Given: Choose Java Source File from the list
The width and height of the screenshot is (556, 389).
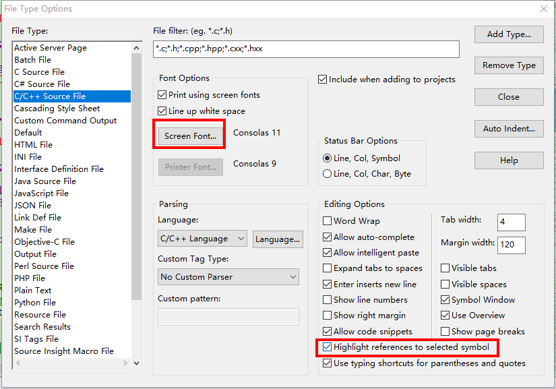Looking at the screenshot, I should (x=45, y=181).
